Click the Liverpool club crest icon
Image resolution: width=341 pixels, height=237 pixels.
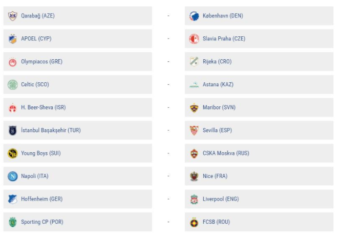(194, 199)
